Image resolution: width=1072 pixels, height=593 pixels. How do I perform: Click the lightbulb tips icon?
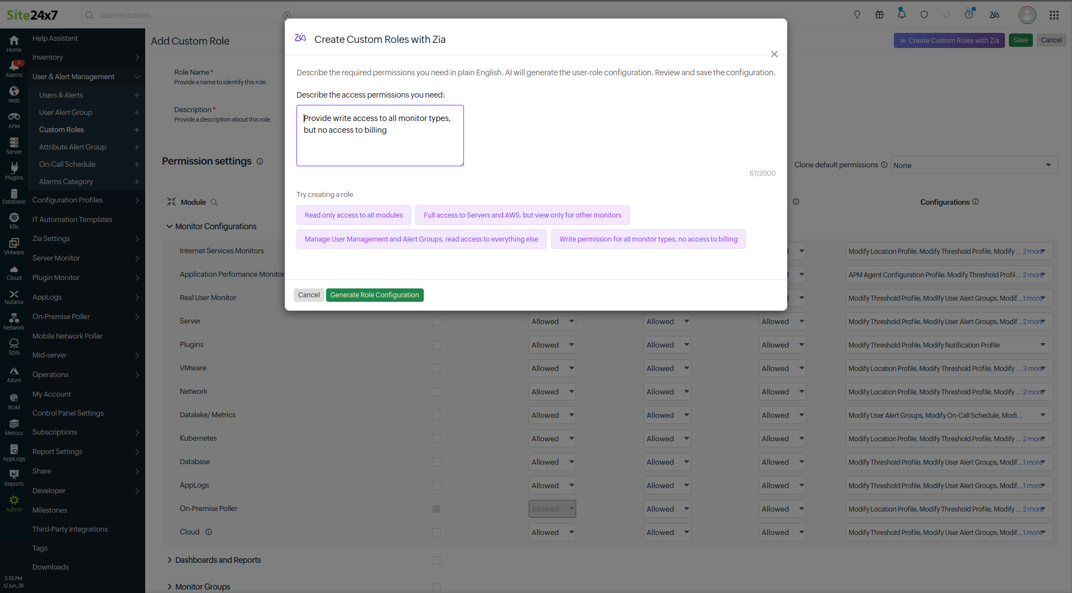pos(857,15)
